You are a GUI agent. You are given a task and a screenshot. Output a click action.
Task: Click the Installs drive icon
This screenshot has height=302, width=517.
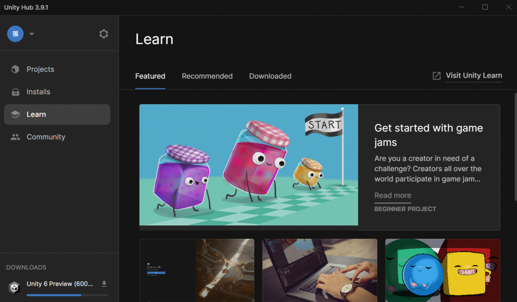(x=16, y=92)
